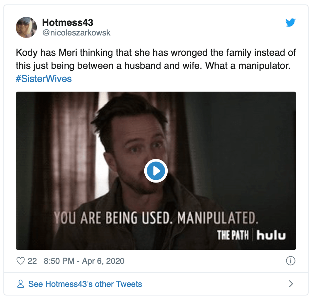Click the Twitter bird logo
312x301 pixels.
point(290,23)
